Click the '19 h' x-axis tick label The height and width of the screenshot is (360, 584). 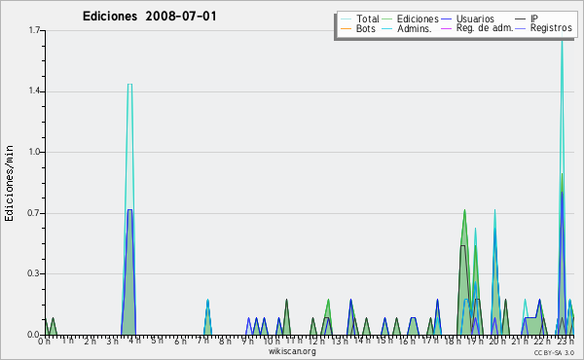pyautogui.click(x=475, y=341)
